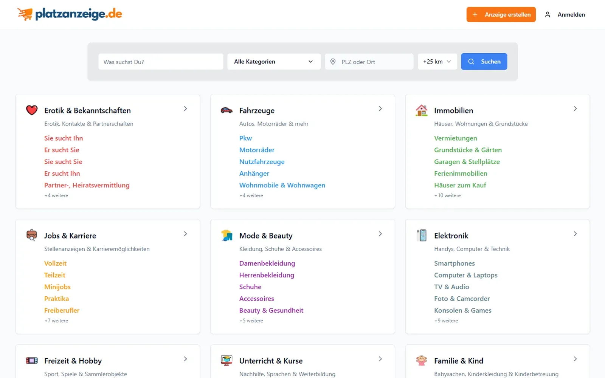This screenshot has height=378, width=605.
Task: Click +7 weitere under Jobs & Karriere
Action: point(56,321)
